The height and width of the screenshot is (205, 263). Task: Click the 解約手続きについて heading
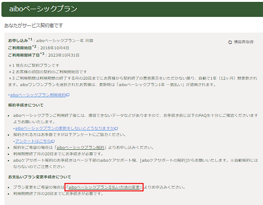26,105
